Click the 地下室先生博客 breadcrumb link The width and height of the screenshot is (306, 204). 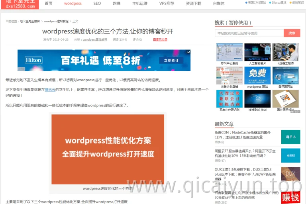tap(30, 21)
